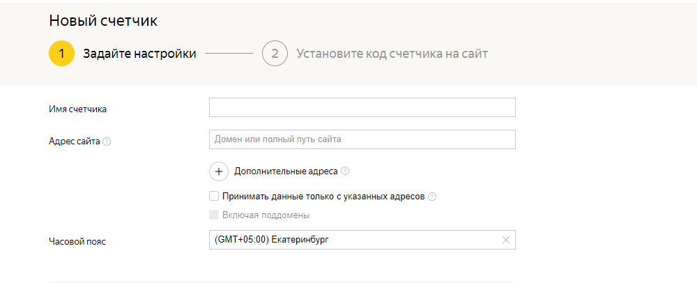
Task: Select the Задайте настройки step
Action: pos(139,54)
